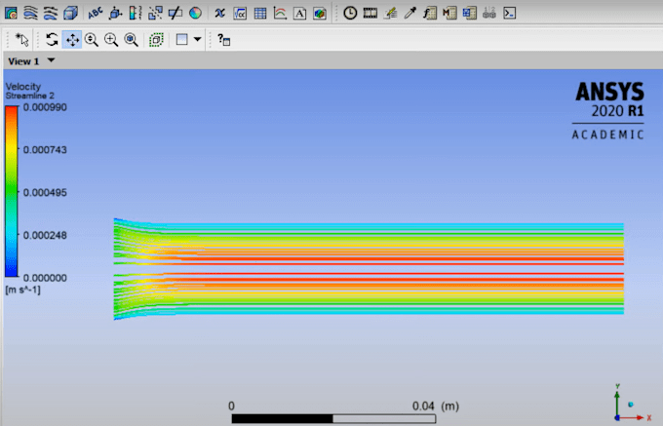
Task: Insert a new Expression
Action: (x=240, y=13)
